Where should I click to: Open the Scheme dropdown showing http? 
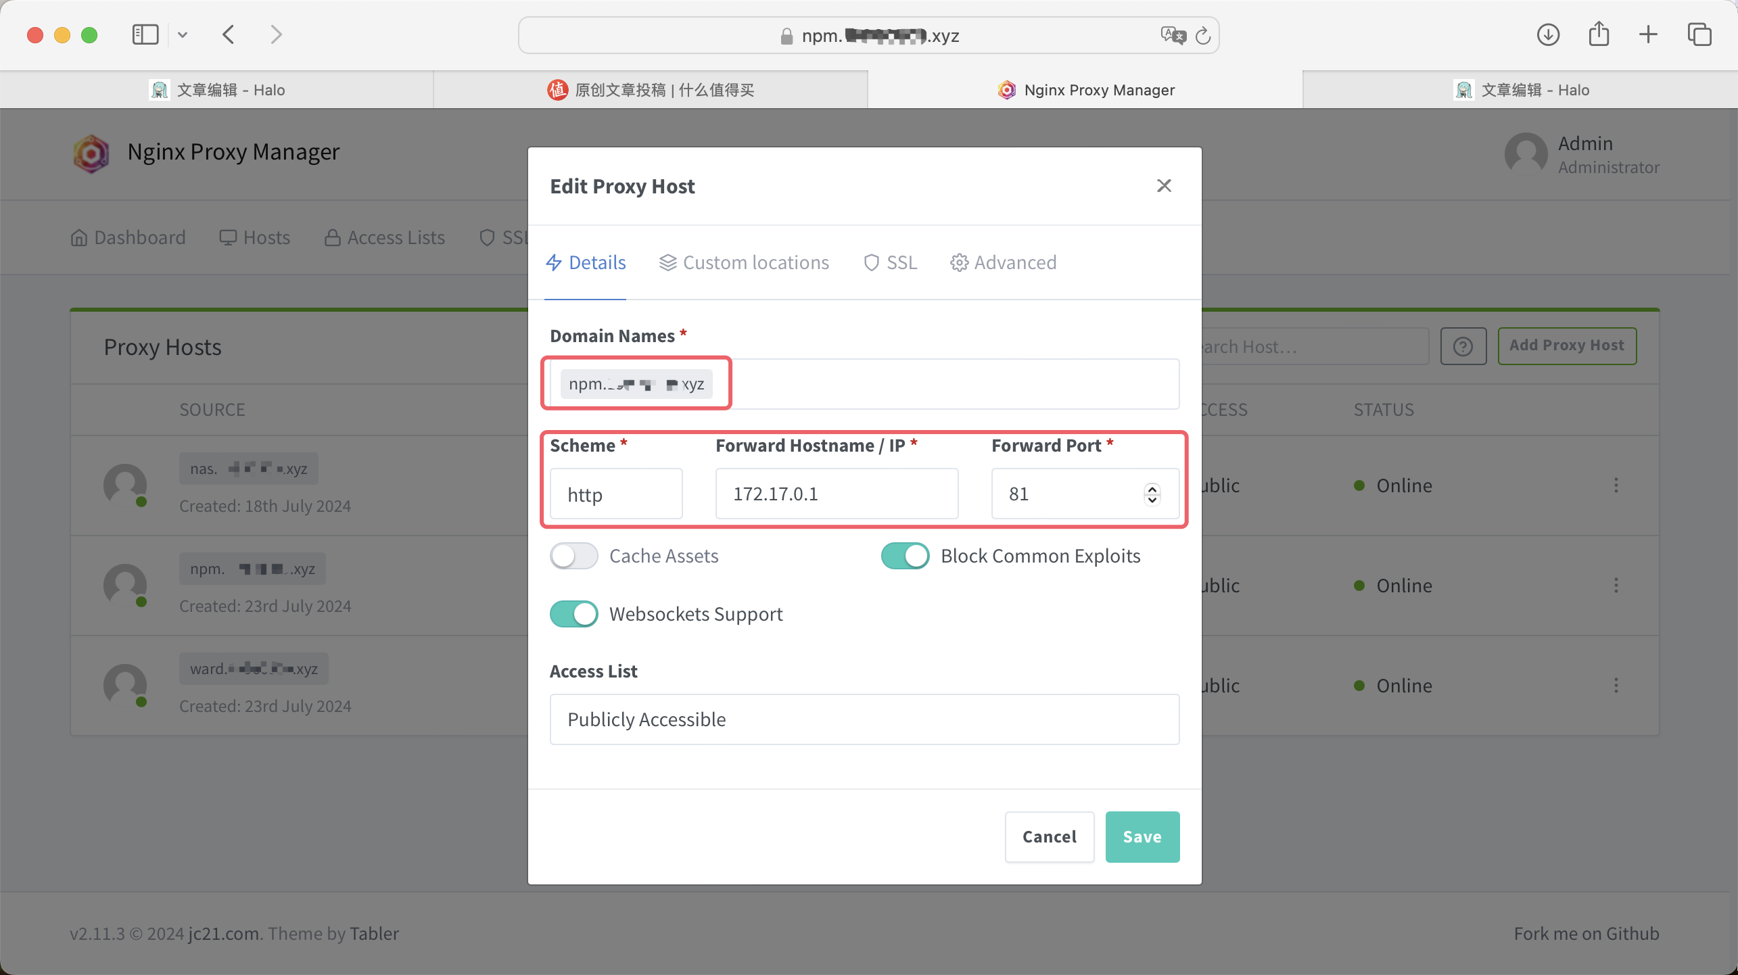(x=616, y=494)
